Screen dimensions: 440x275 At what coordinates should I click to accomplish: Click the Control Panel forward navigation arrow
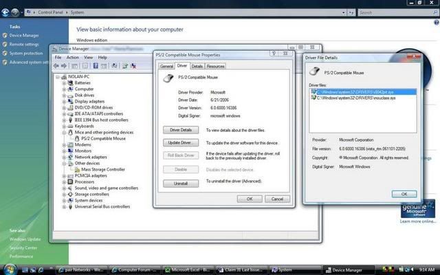(15, 12)
